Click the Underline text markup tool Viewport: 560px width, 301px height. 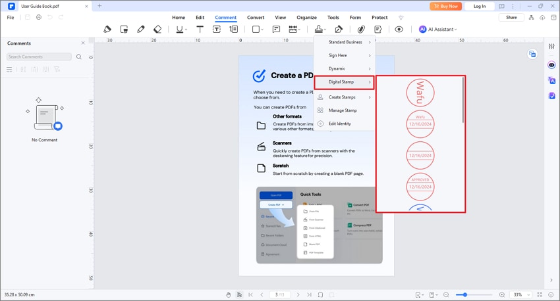pyautogui.click(x=180, y=29)
